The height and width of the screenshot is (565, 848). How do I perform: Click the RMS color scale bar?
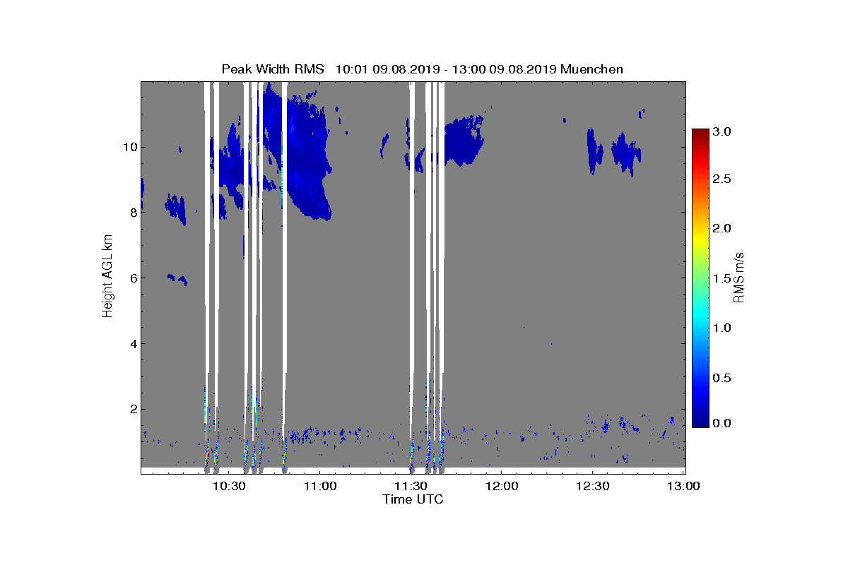click(x=700, y=278)
